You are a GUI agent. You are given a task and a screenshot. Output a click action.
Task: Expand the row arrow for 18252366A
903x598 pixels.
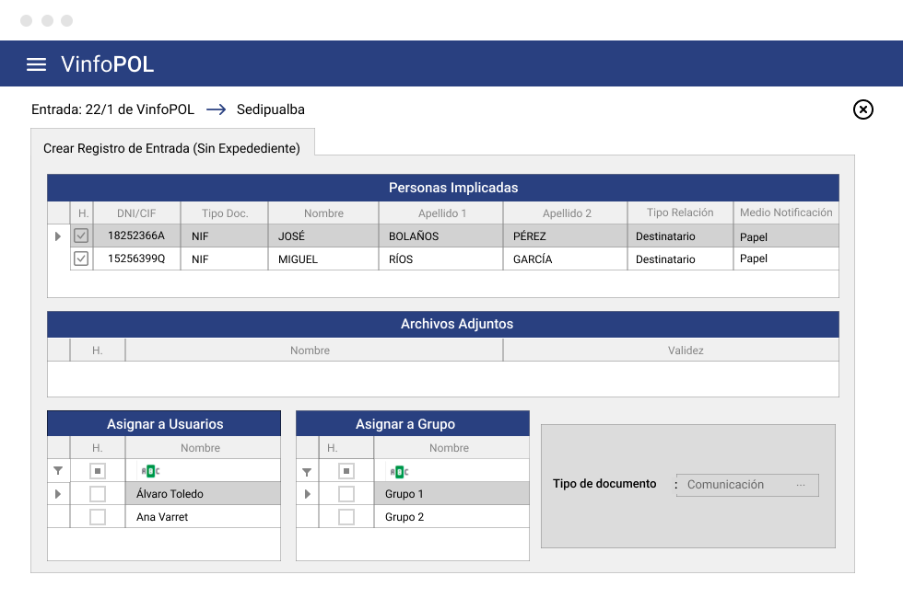(x=57, y=236)
